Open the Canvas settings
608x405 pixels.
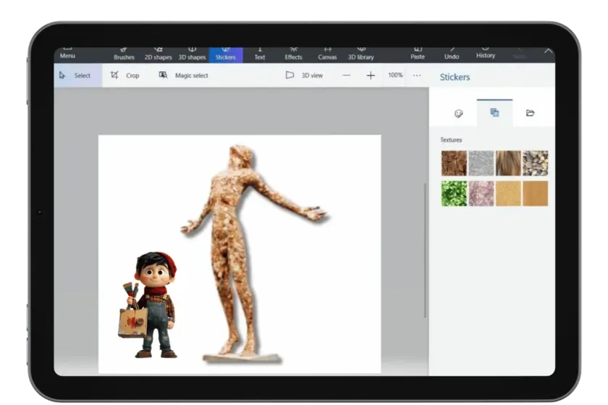pyautogui.click(x=327, y=54)
